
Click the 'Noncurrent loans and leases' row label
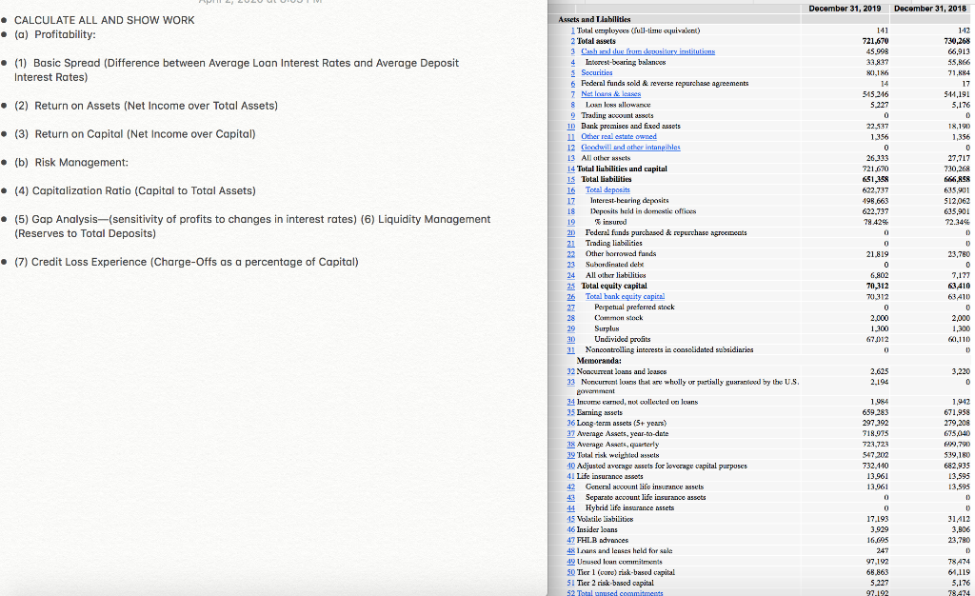[x=621, y=371]
